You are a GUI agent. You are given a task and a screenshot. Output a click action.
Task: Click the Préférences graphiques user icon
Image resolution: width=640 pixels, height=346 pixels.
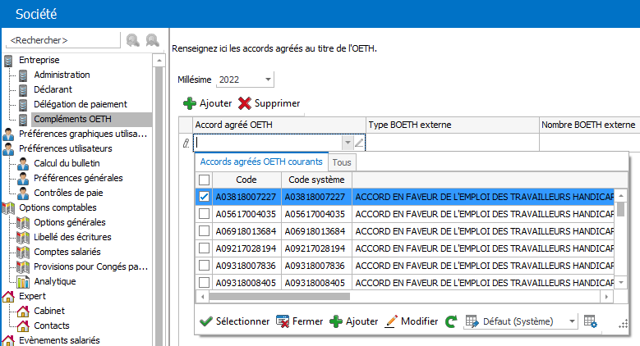8,134
